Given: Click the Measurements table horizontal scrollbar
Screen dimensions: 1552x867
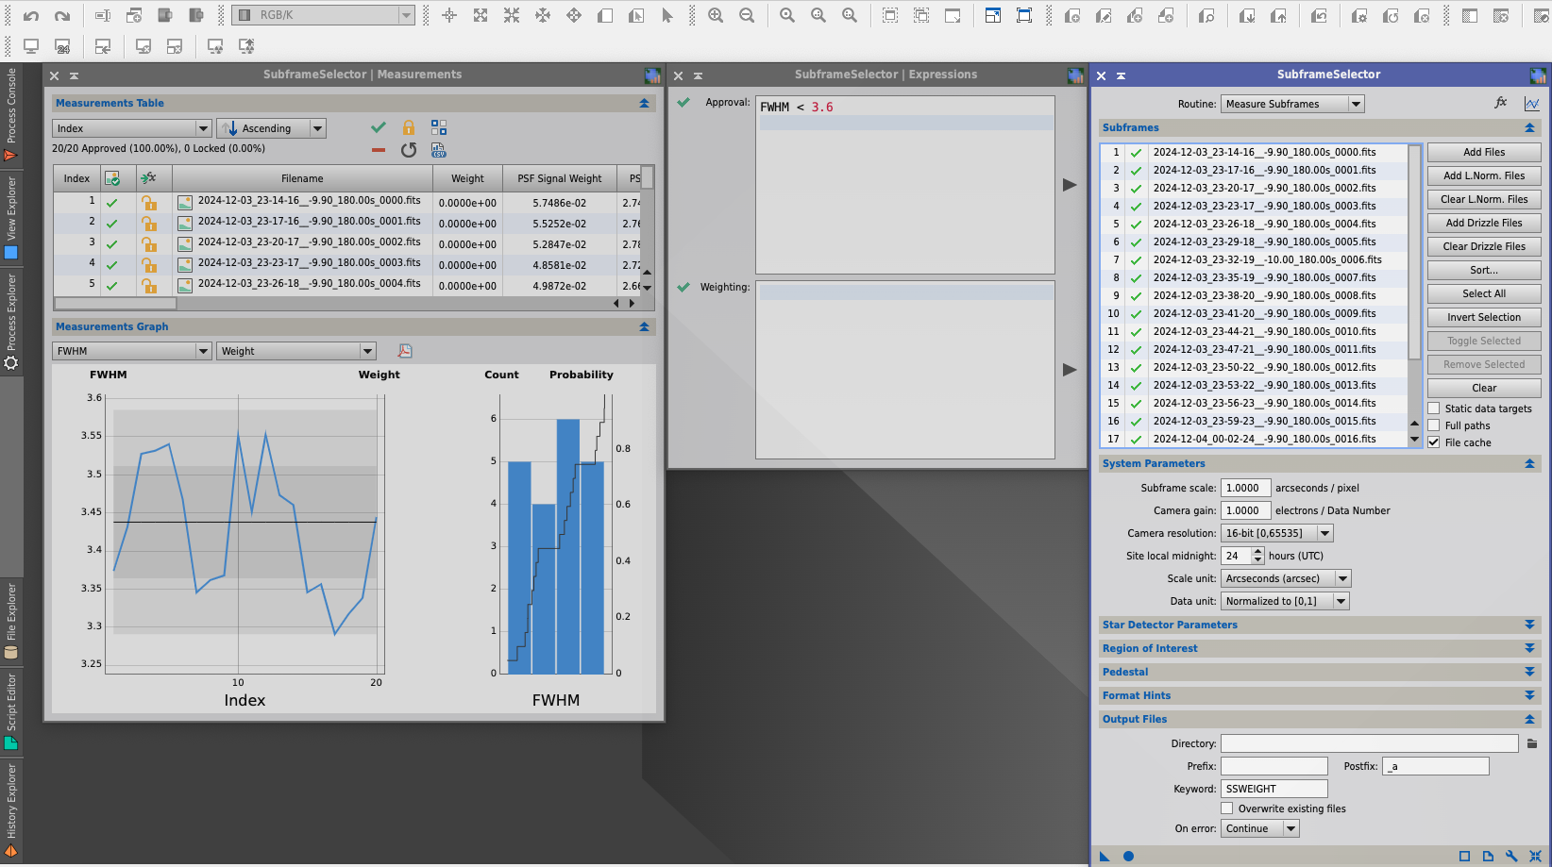Looking at the screenshot, I should [116, 304].
